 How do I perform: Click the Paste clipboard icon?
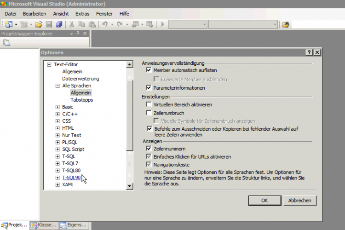coord(92,24)
